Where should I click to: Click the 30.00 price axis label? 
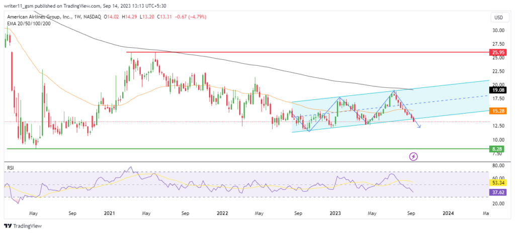pos(498,31)
